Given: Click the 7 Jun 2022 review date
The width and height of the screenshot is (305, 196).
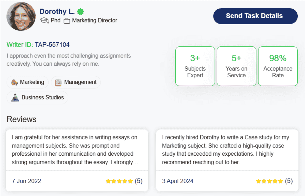Looking at the screenshot, I should [x=26, y=181].
